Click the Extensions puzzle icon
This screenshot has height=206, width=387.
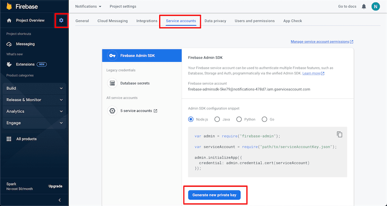pos(9,64)
